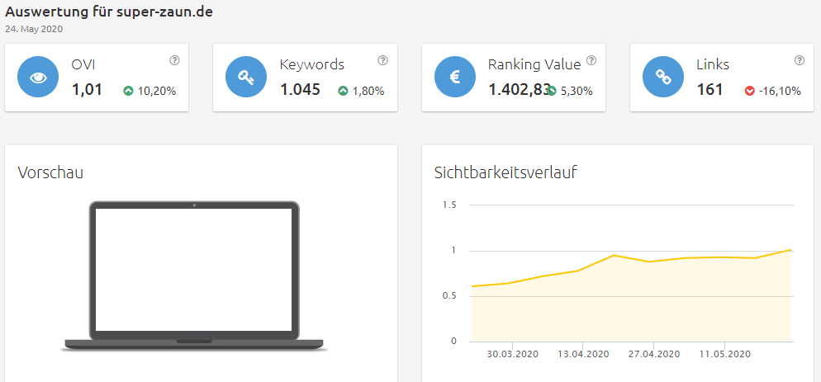Viewport: 821px width, 382px height.
Task: Click the Links count 161
Action: click(709, 89)
